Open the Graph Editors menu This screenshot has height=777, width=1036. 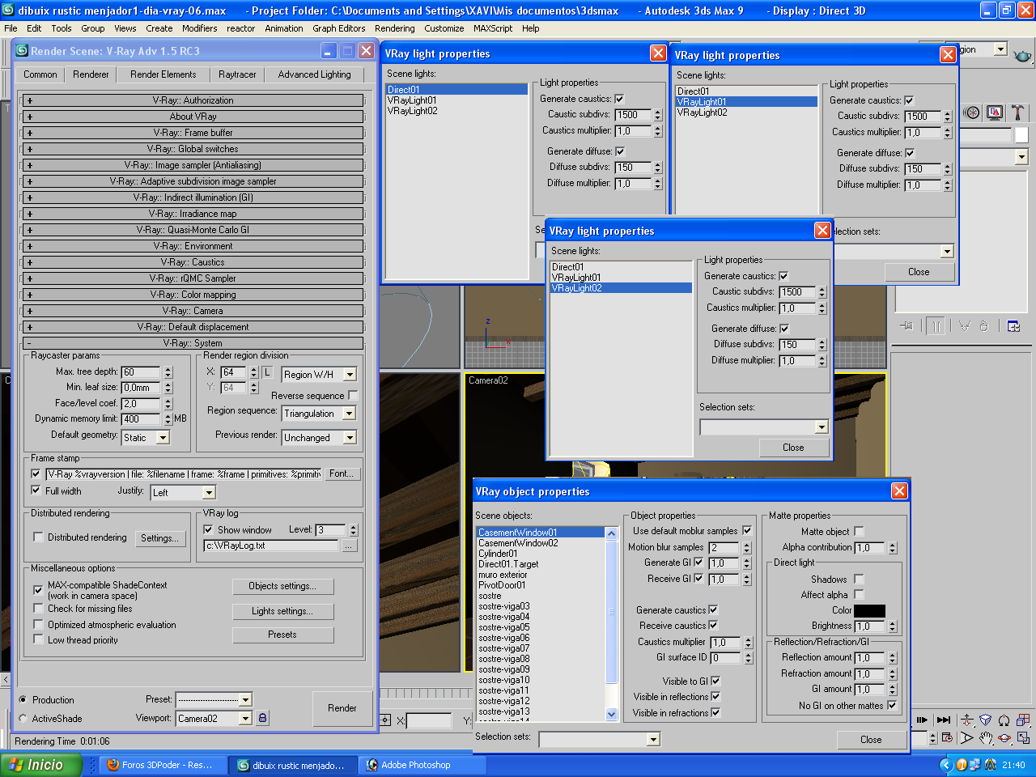[339, 28]
